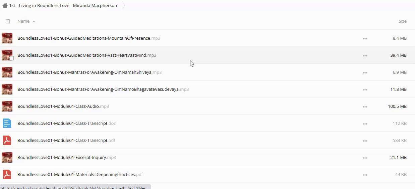Open the Living in Boundless Love breadcrumb folder
The height and width of the screenshot is (189, 415).
tap(63, 6)
